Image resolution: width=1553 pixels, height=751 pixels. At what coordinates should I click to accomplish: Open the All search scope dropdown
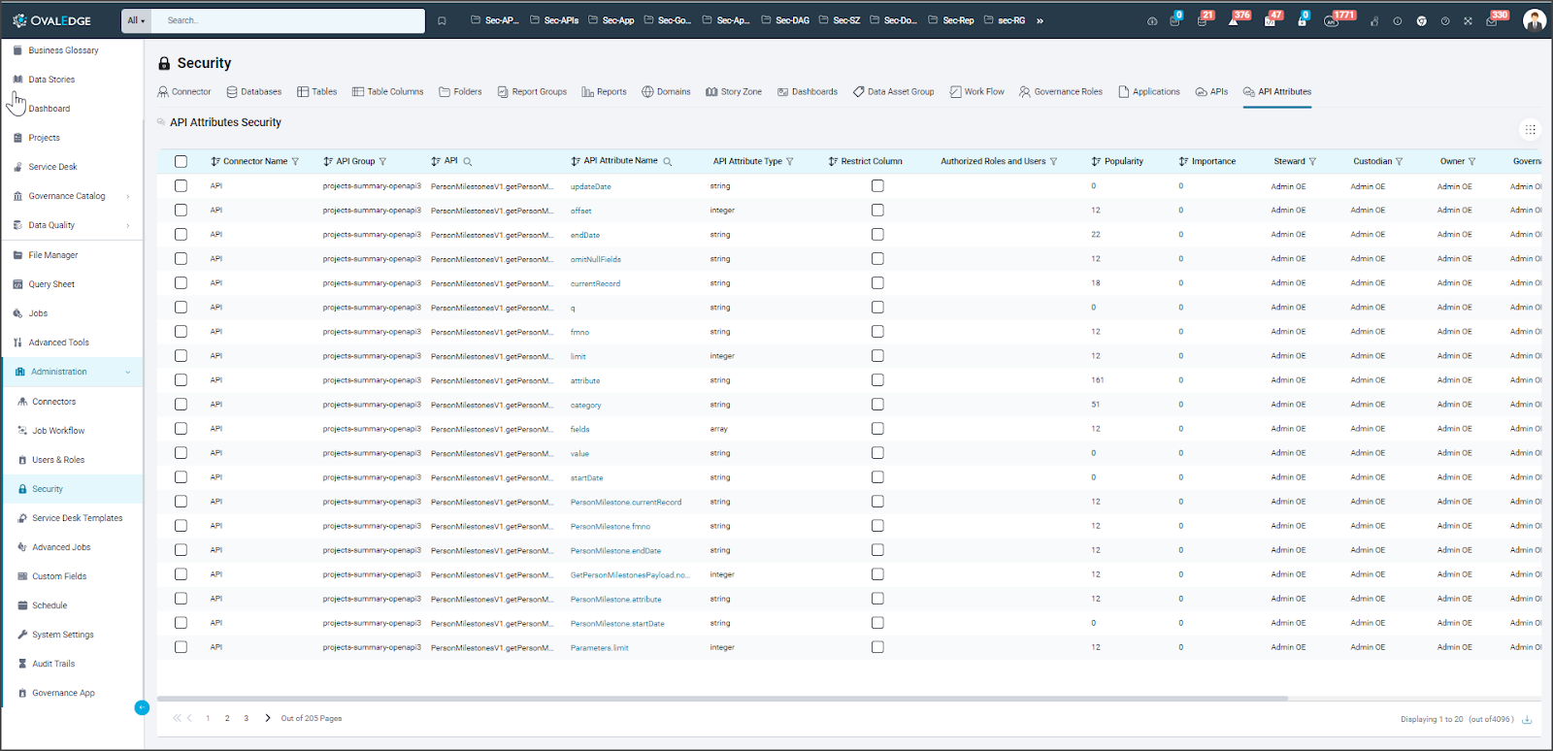coord(136,20)
